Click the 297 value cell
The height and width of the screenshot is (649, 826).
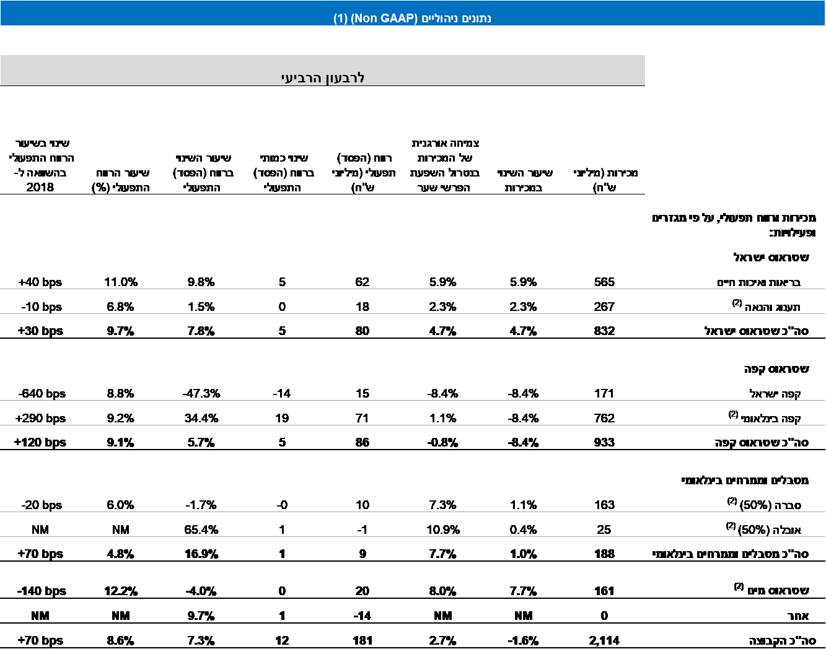pos(604,307)
